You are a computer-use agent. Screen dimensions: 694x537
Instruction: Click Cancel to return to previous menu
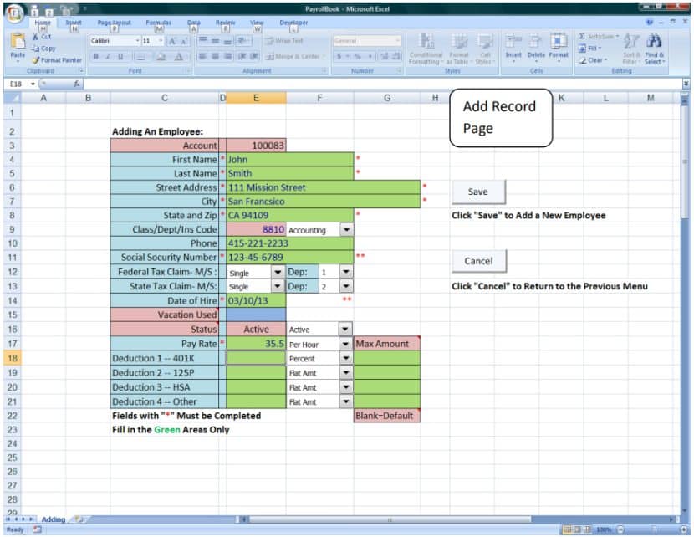click(477, 260)
